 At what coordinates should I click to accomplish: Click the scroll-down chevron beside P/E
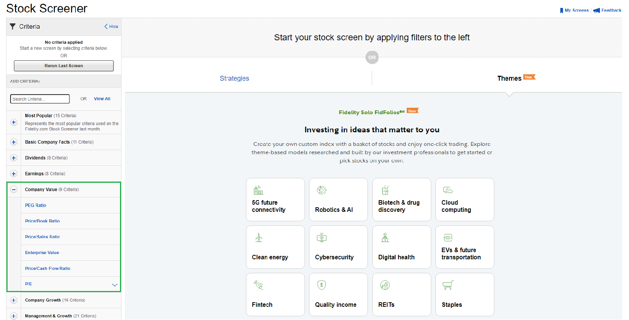pos(115,285)
